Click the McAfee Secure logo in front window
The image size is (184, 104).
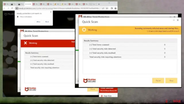point(90,80)
